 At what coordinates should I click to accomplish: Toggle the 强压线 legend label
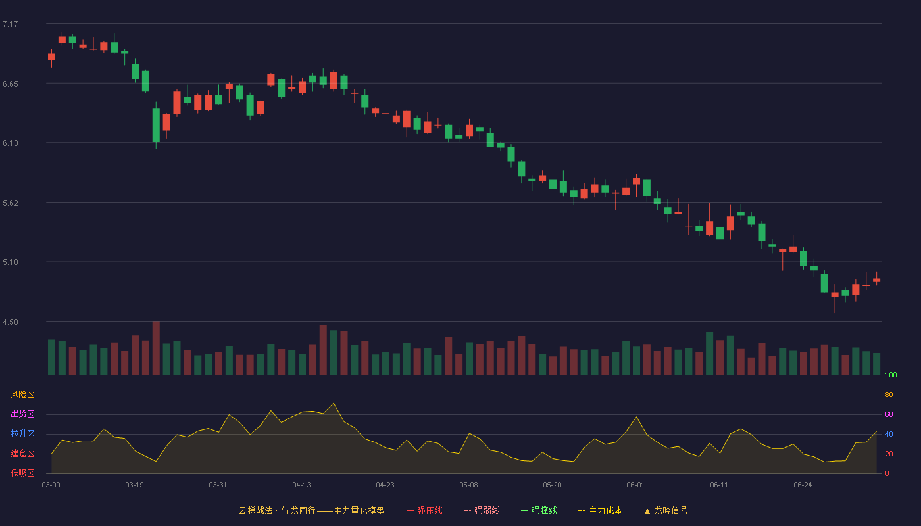[430, 510]
